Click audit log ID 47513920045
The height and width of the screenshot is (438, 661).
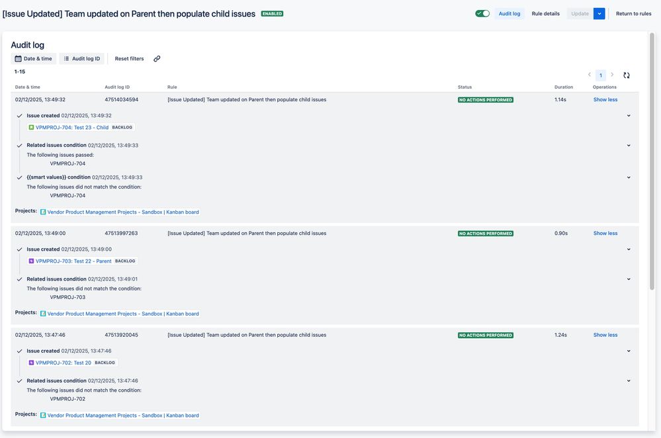point(121,335)
